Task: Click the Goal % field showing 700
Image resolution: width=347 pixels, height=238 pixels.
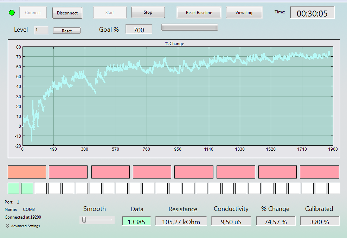Action: [x=139, y=29]
